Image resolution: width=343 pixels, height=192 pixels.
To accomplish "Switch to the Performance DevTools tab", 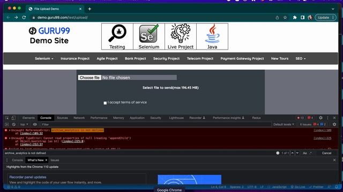I will (x=99, y=118).
